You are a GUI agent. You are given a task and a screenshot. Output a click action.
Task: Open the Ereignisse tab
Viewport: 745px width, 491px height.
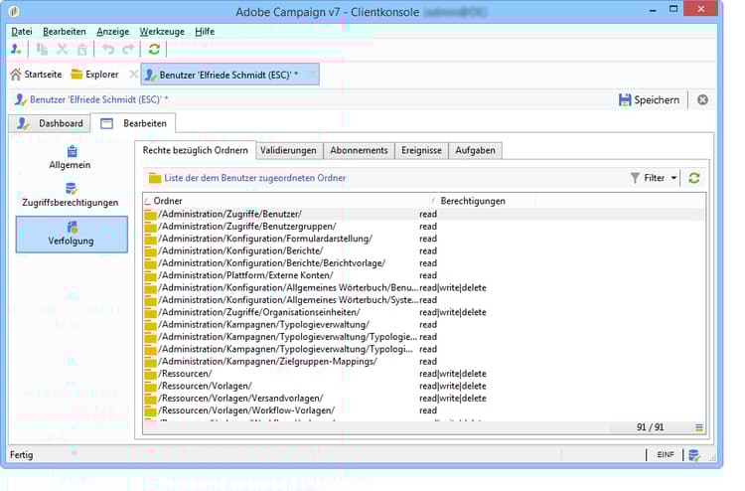(421, 151)
